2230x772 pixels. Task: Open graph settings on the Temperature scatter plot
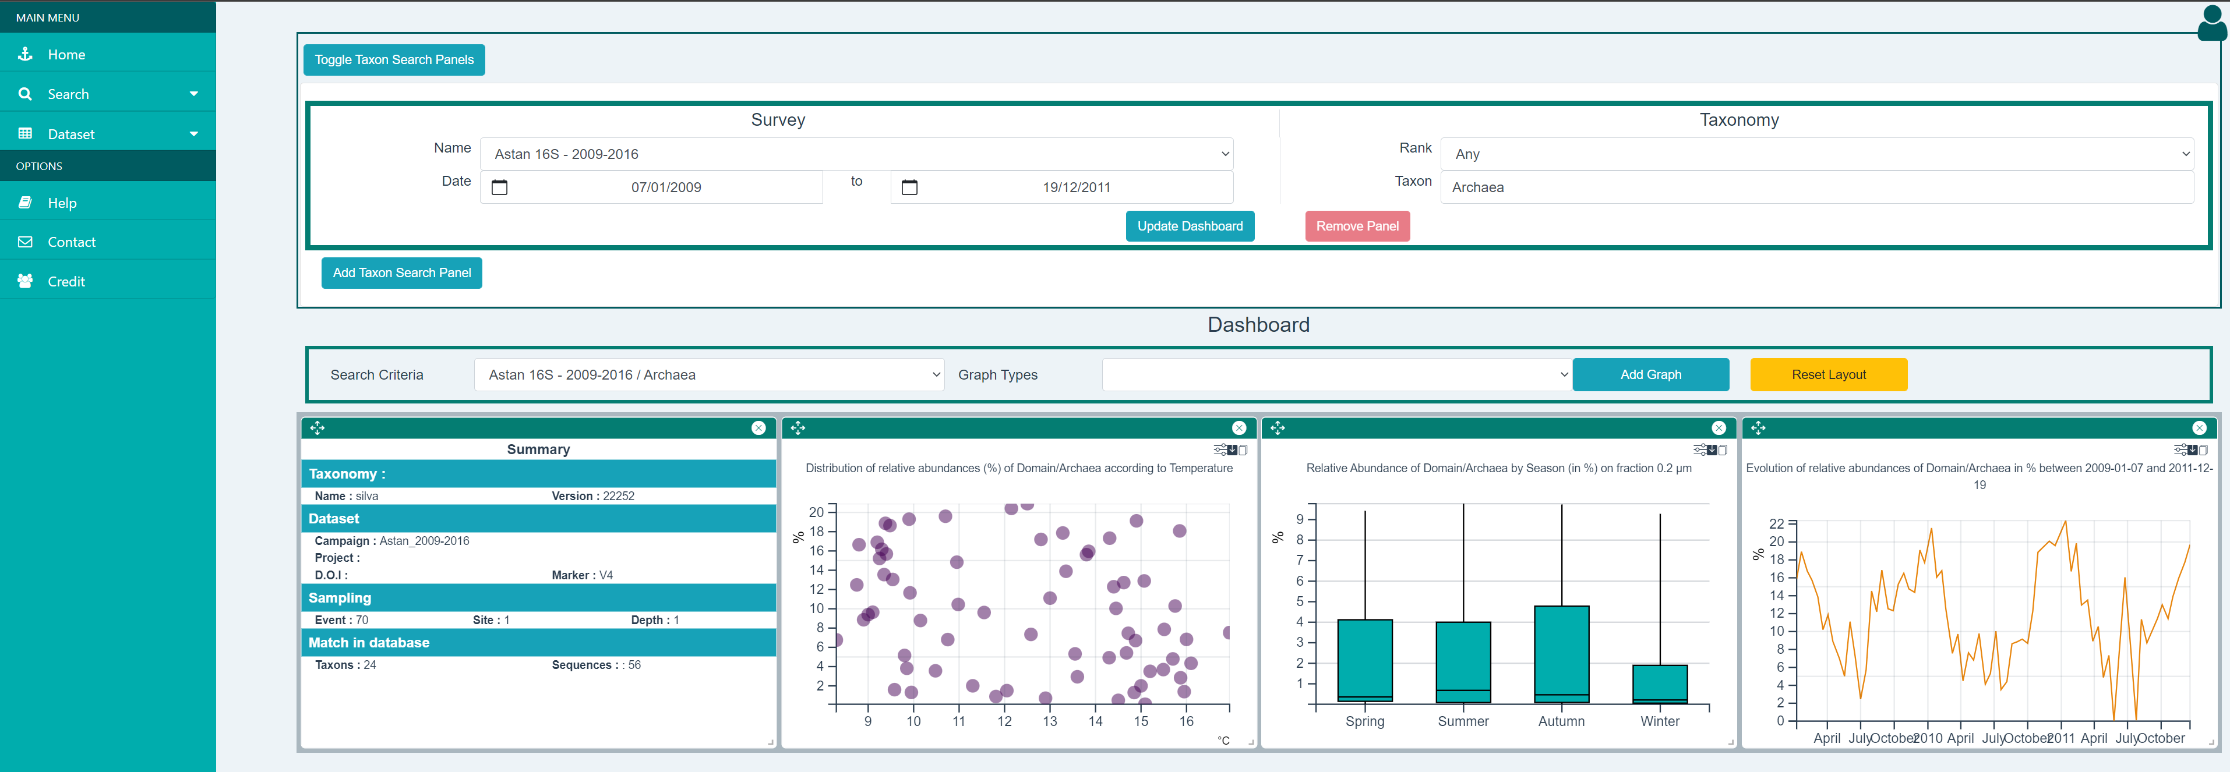tap(1220, 449)
